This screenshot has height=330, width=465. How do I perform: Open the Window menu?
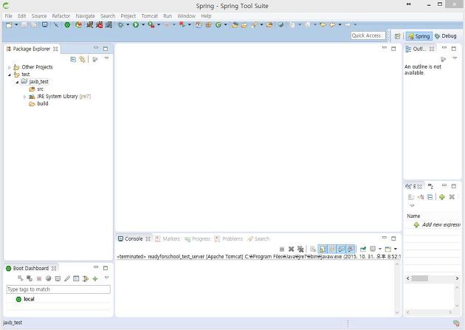(x=186, y=16)
